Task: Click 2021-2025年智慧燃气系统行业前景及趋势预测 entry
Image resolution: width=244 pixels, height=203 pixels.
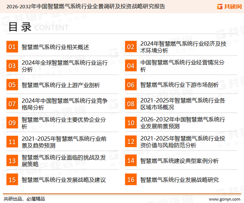Action: 64,142
